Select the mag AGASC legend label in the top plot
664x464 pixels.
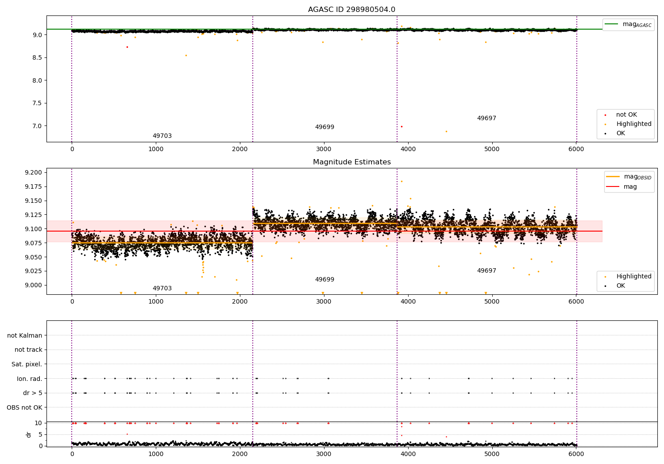point(637,24)
